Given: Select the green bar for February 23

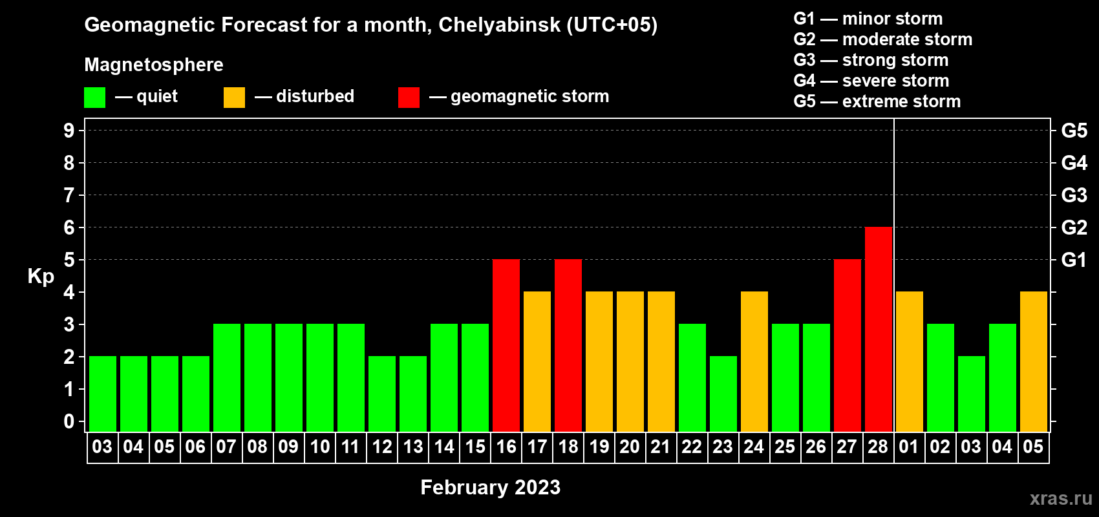Looking at the screenshot, I should (x=723, y=394).
